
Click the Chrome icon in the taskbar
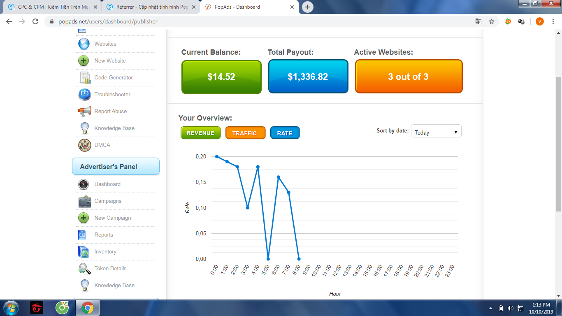[87, 308]
